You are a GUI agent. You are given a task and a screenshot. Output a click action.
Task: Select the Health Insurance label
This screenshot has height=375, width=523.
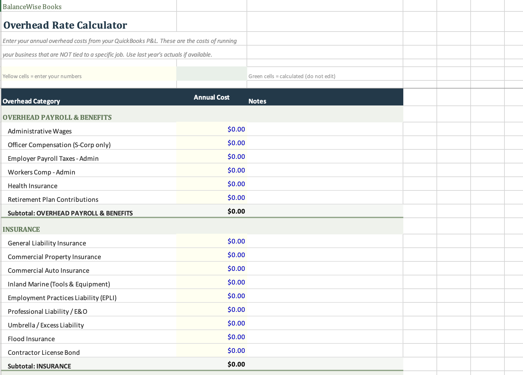33,186
